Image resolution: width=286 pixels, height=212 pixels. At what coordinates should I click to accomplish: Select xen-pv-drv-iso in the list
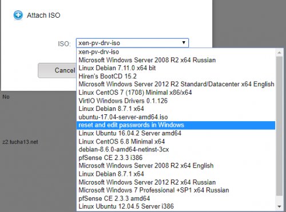(176, 52)
